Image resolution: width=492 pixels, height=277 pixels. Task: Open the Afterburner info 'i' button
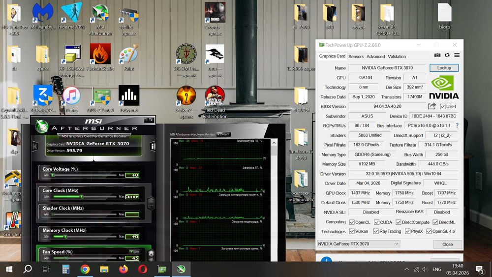pyautogui.click(x=153, y=146)
